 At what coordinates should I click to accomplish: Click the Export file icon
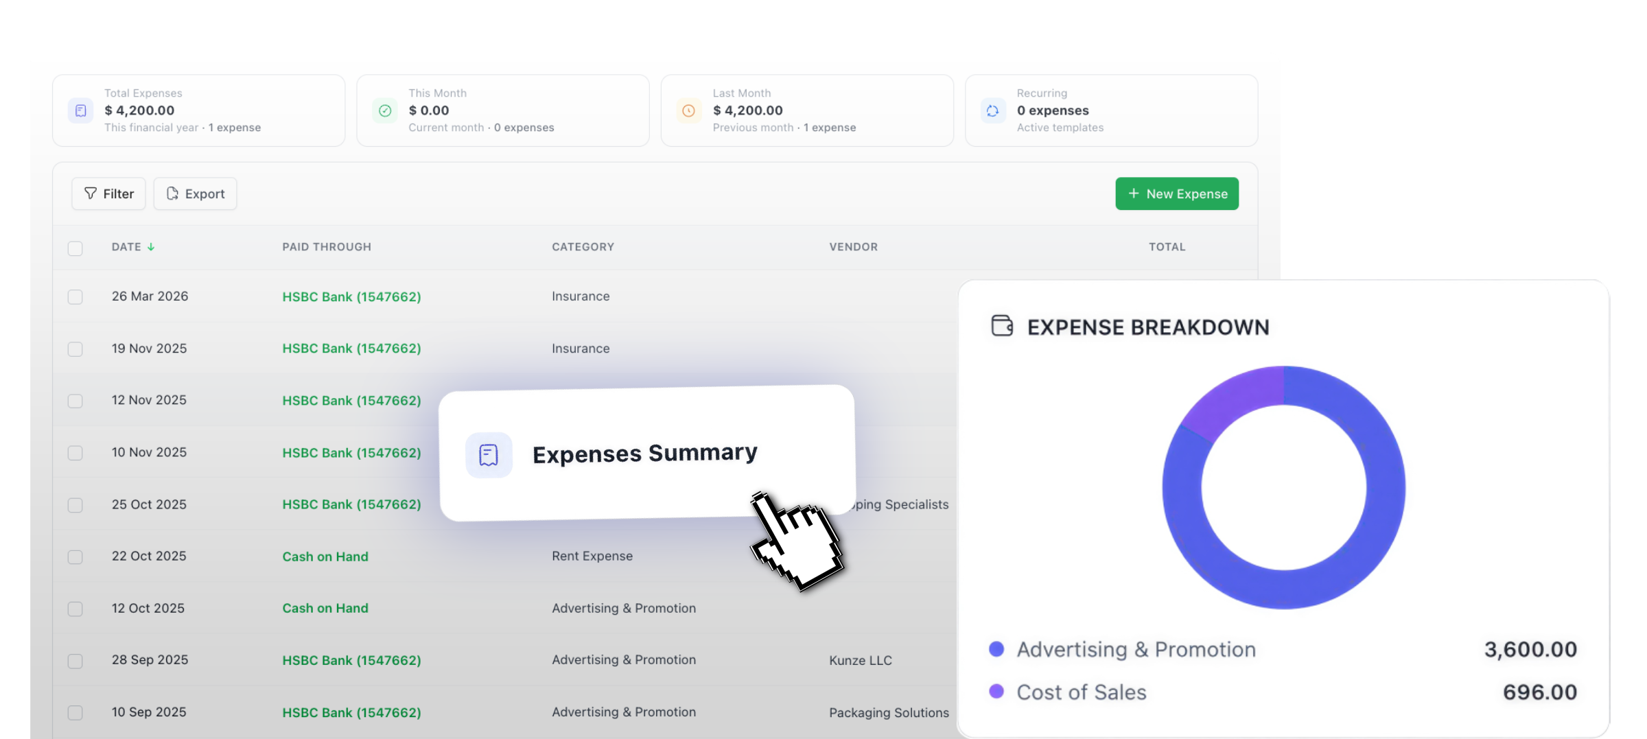click(x=172, y=193)
